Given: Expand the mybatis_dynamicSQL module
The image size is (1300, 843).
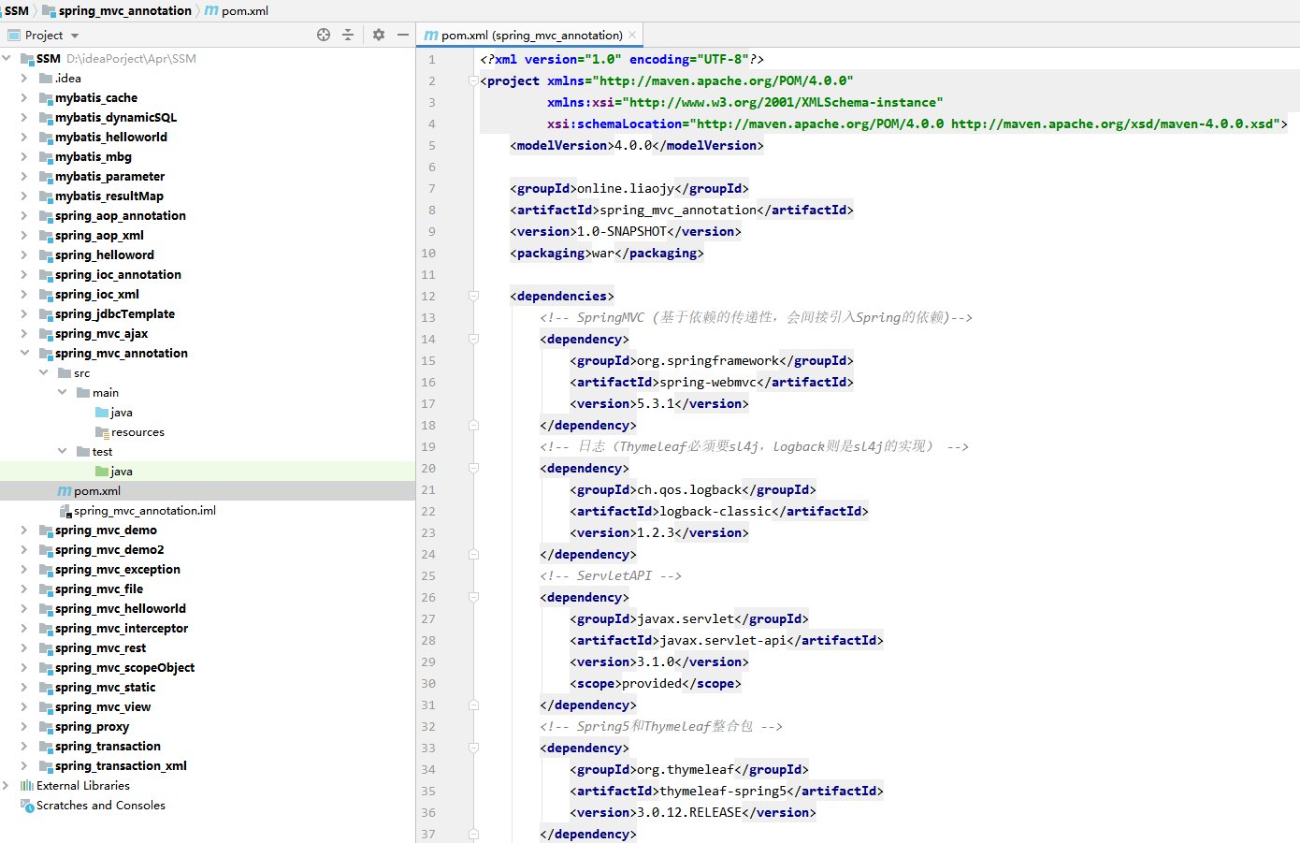Looking at the screenshot, I should (x=24, y=117).
